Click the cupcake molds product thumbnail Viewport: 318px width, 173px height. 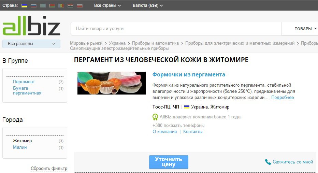(x=112, y=83)
